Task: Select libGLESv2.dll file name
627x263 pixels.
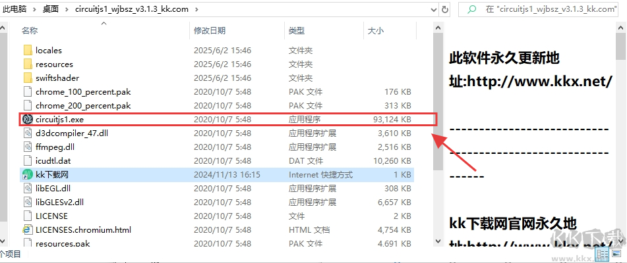Action: coord(59,202)
